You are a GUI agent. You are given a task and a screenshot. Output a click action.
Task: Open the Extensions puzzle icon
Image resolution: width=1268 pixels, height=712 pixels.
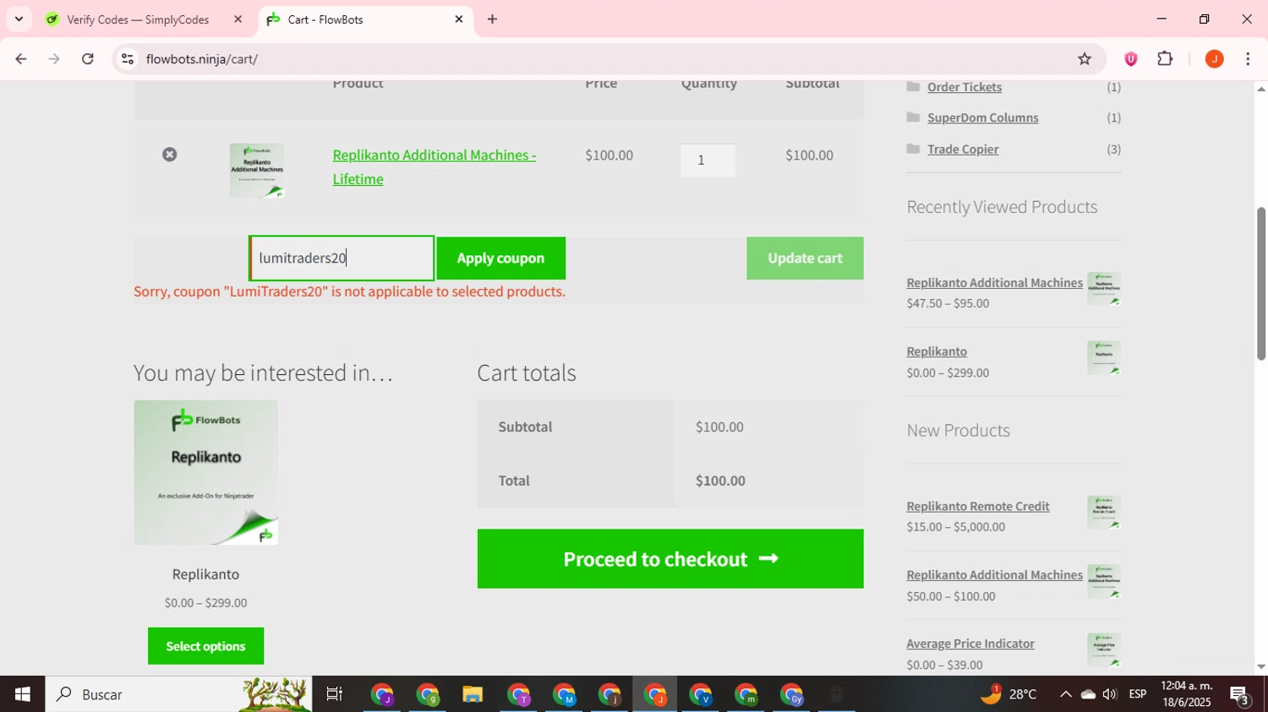point(1166,59)
